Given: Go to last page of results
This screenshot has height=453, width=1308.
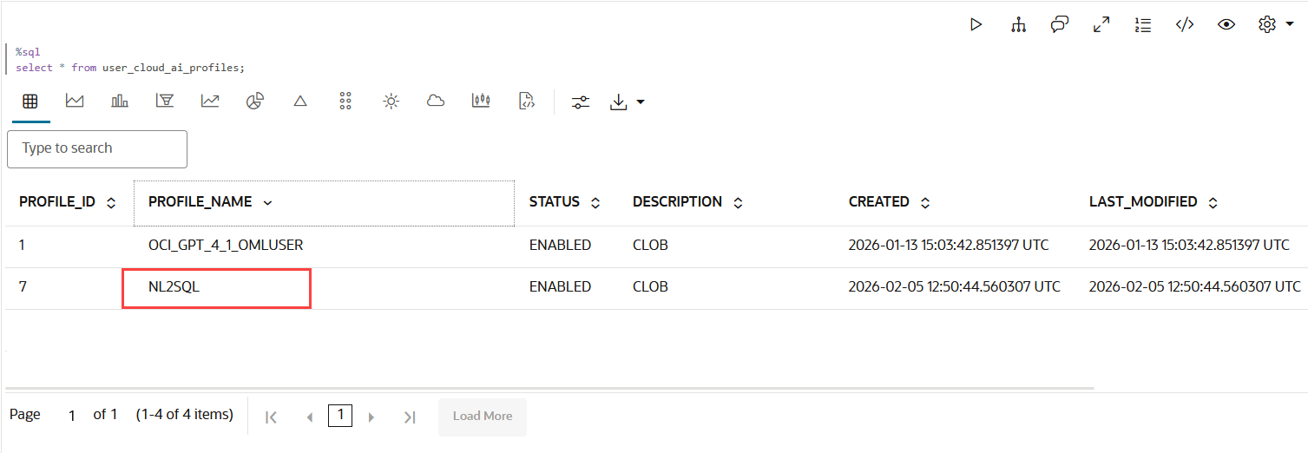Looking at the screenshot, I should click(x=410, y=417).
